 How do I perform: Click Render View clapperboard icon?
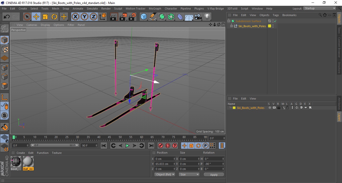[114, 17]
